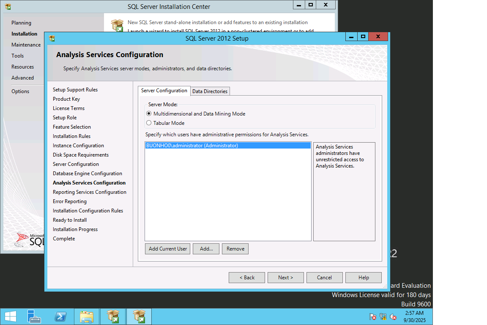Click New SQL Server stand-alone installation link

[217, 22]
